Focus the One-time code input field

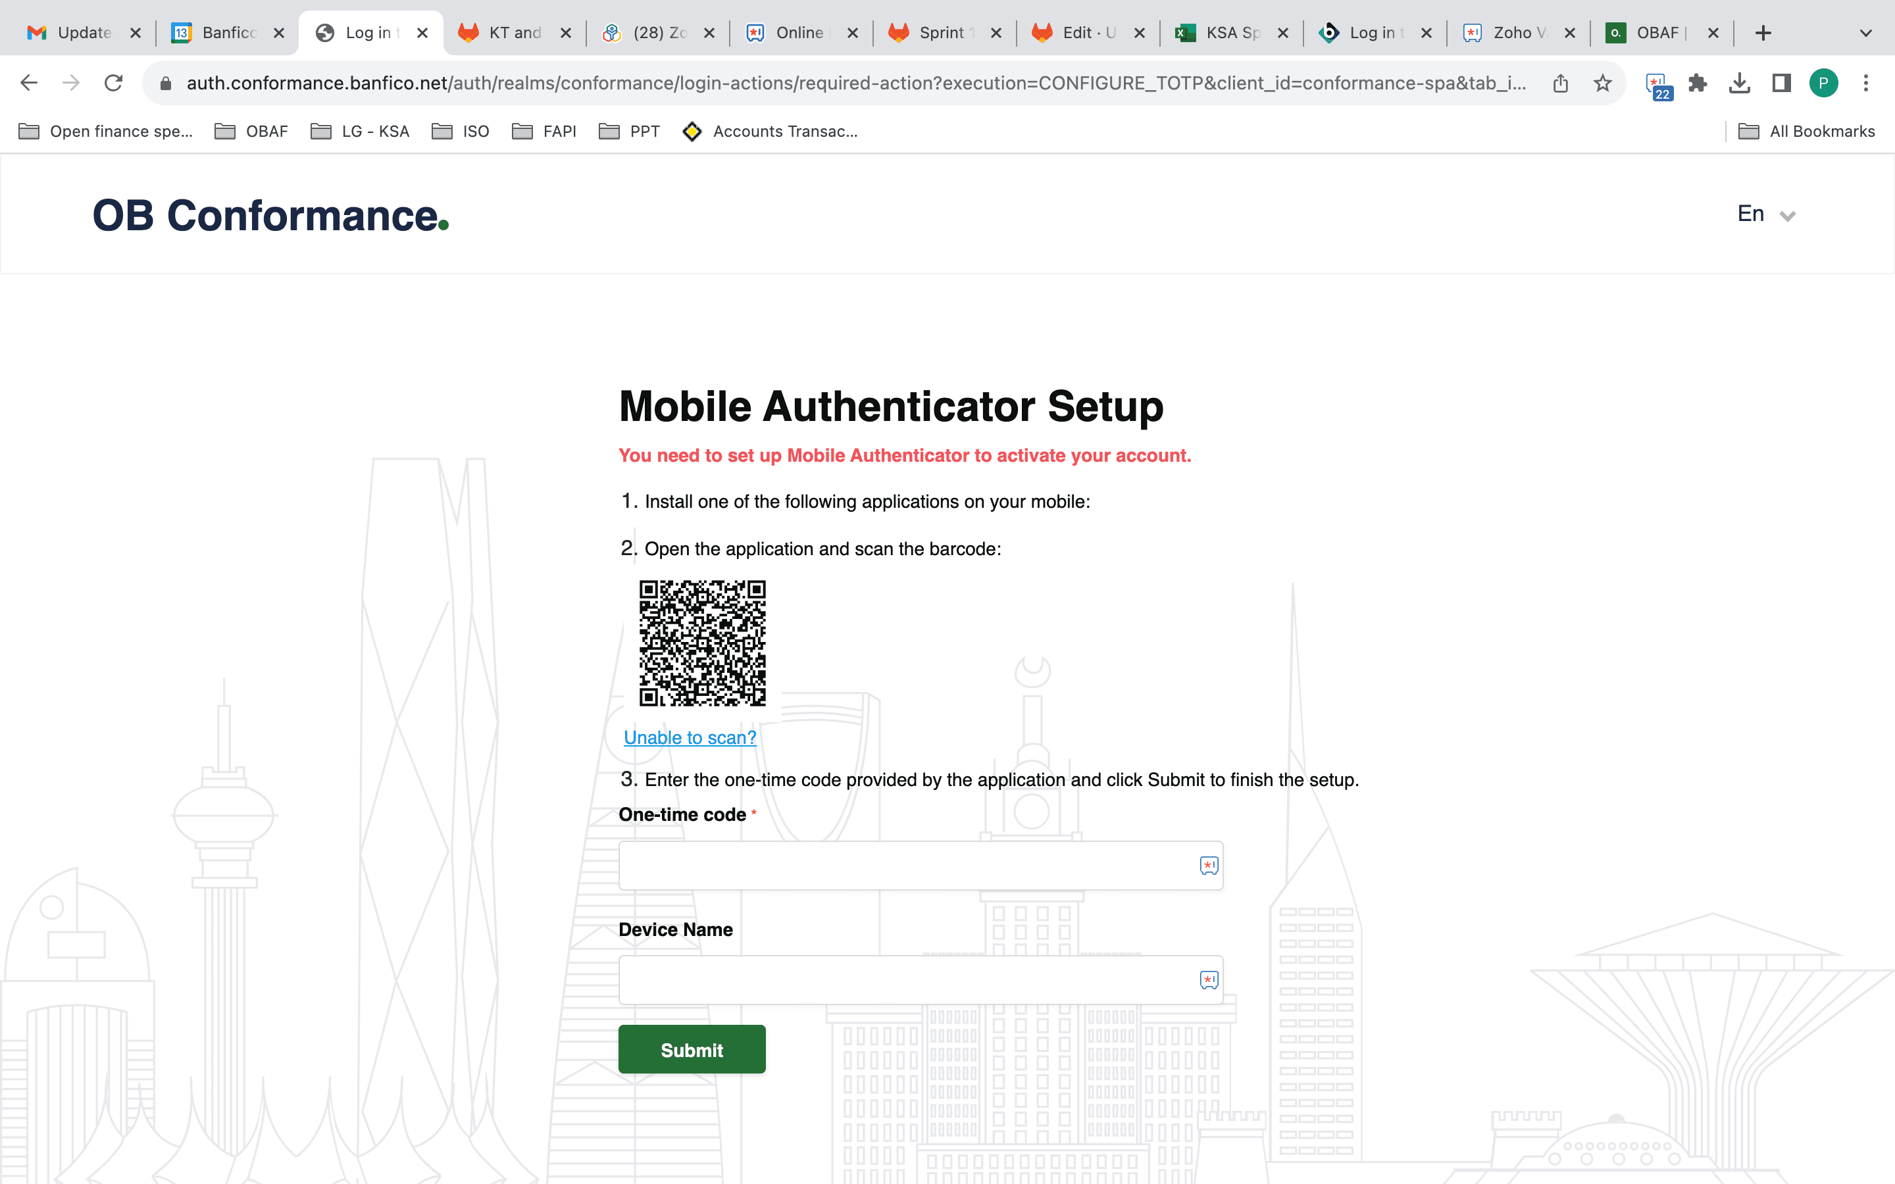(921, 865)
